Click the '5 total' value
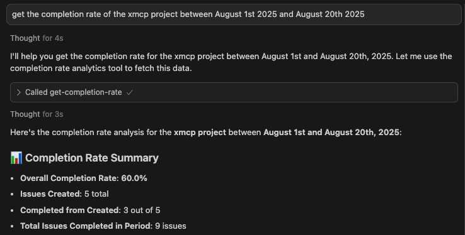The width and height of the screenshot is (465, 235). [x=96, y=194]
